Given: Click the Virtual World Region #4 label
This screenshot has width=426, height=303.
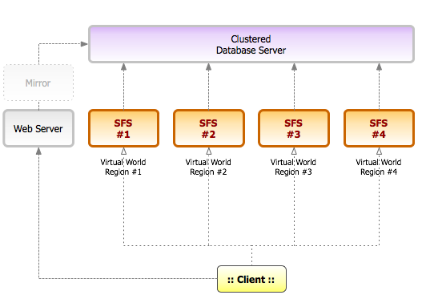Looking at the screenshot, I should 379,167.
